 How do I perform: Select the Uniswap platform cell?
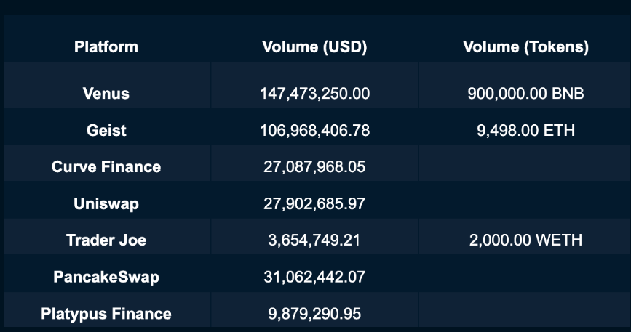click(106, 204)
